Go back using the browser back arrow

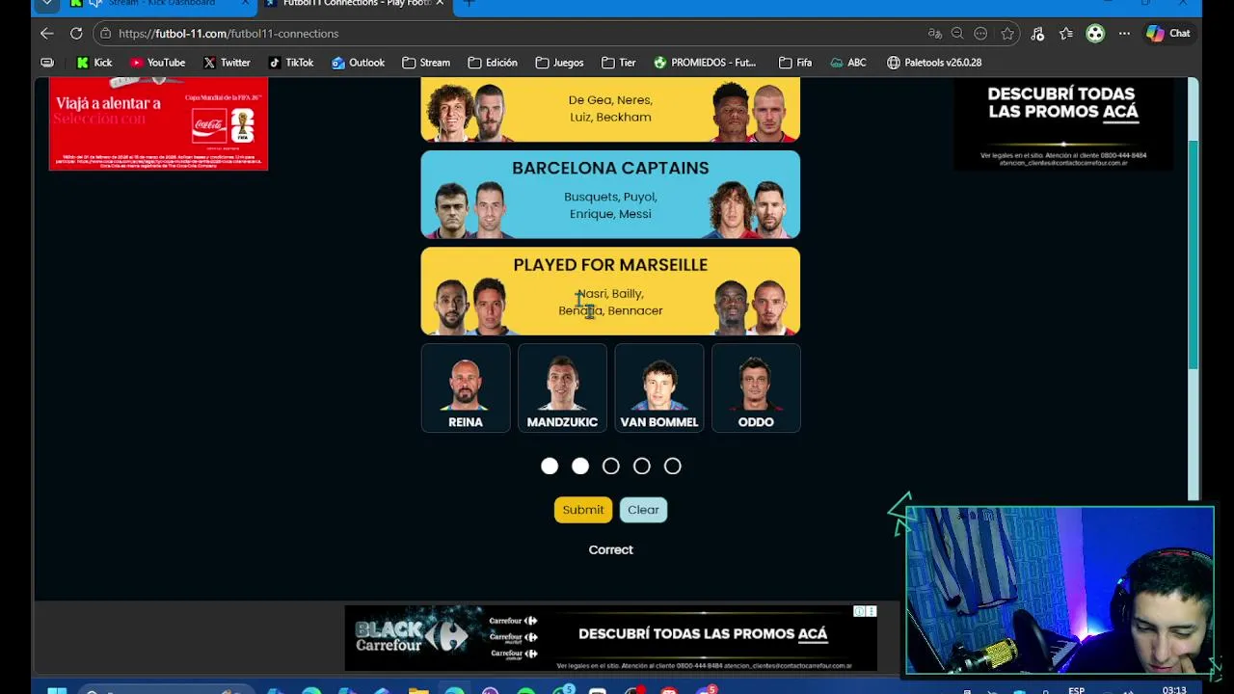46,33
